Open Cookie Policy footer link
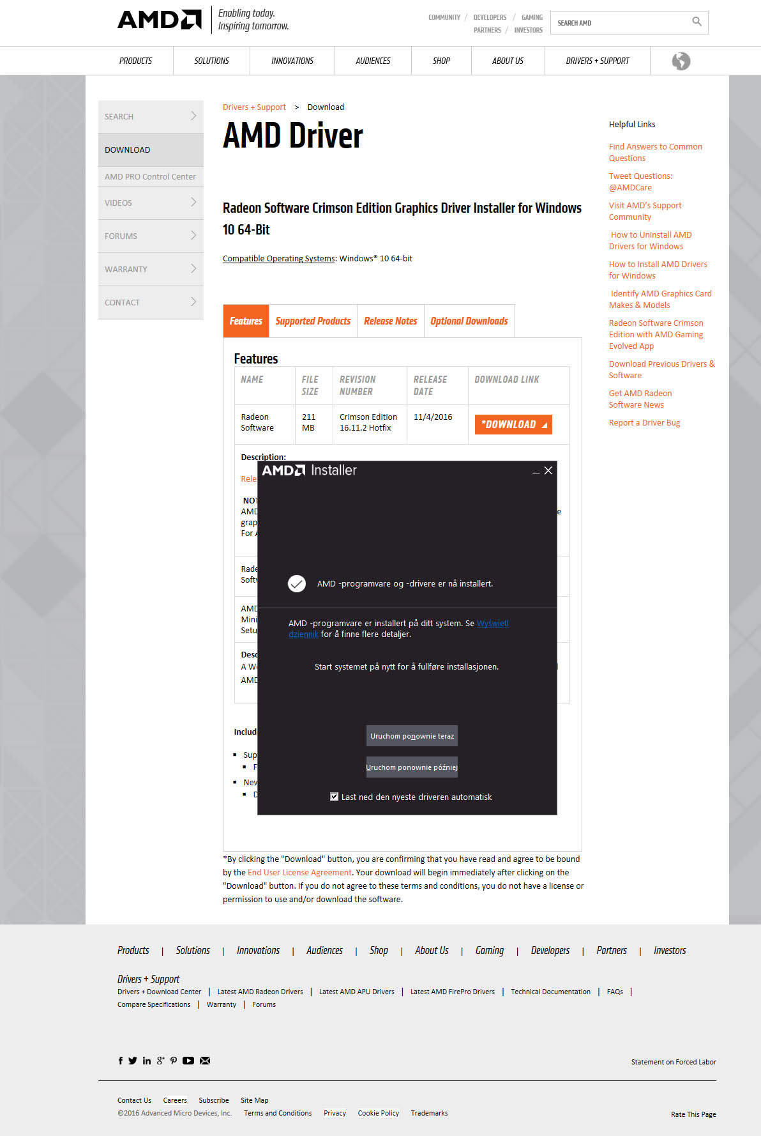This screenshot has height=1136, width=761. pos(378,1113)
